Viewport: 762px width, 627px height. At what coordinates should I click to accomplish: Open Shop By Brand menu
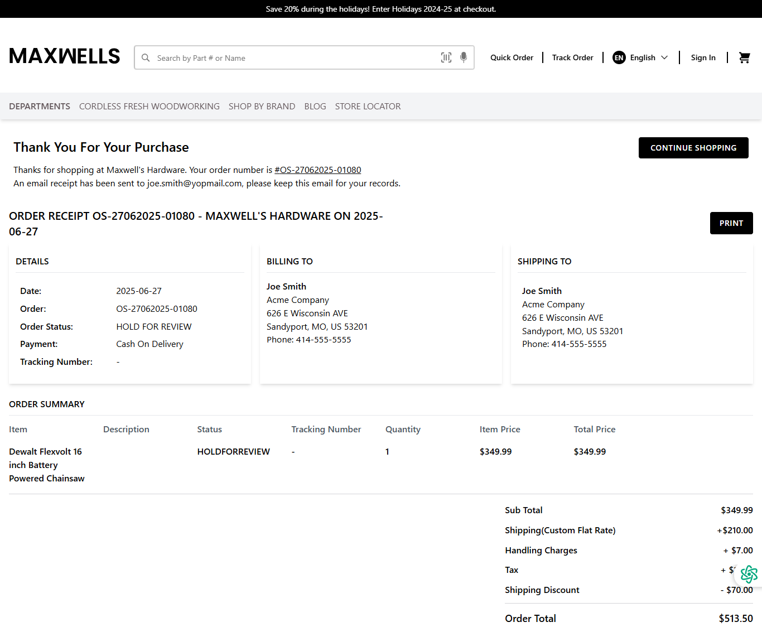[x=262, y=106]
